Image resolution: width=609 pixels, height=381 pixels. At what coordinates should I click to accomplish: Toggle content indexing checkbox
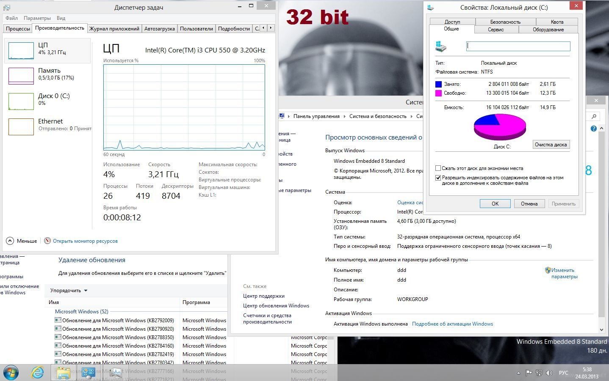coord(438,178)
